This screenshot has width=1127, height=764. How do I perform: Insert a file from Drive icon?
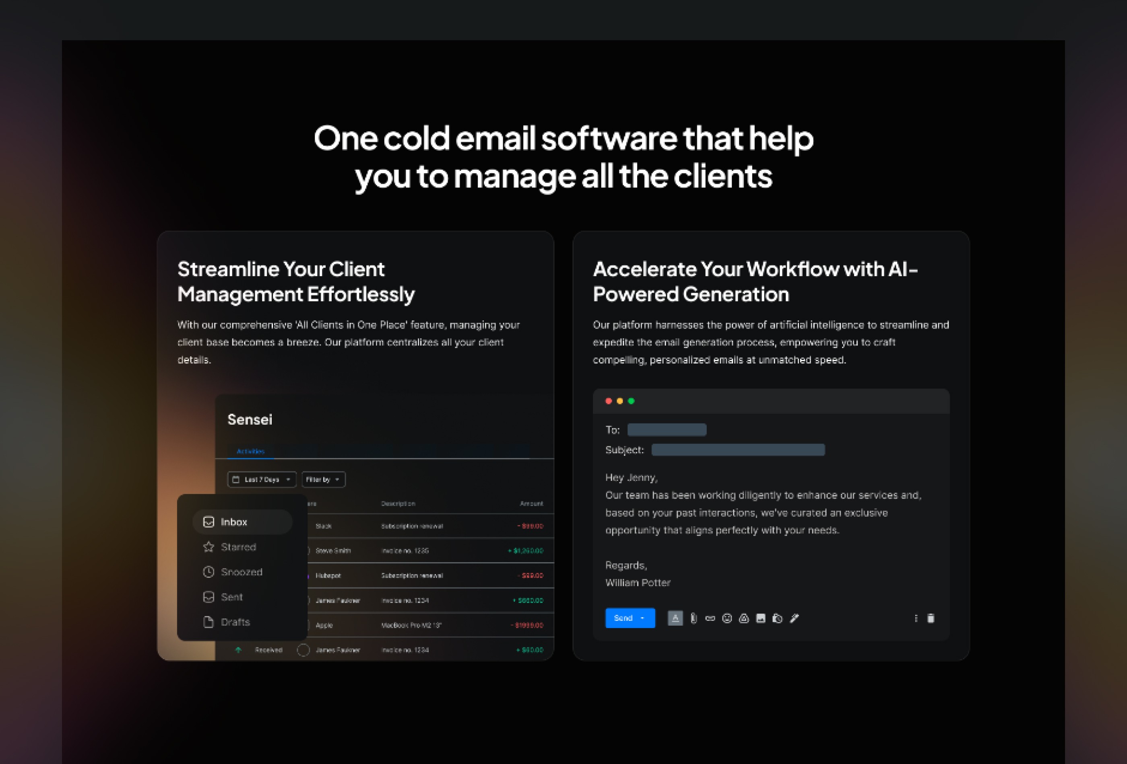coord(743,618)
